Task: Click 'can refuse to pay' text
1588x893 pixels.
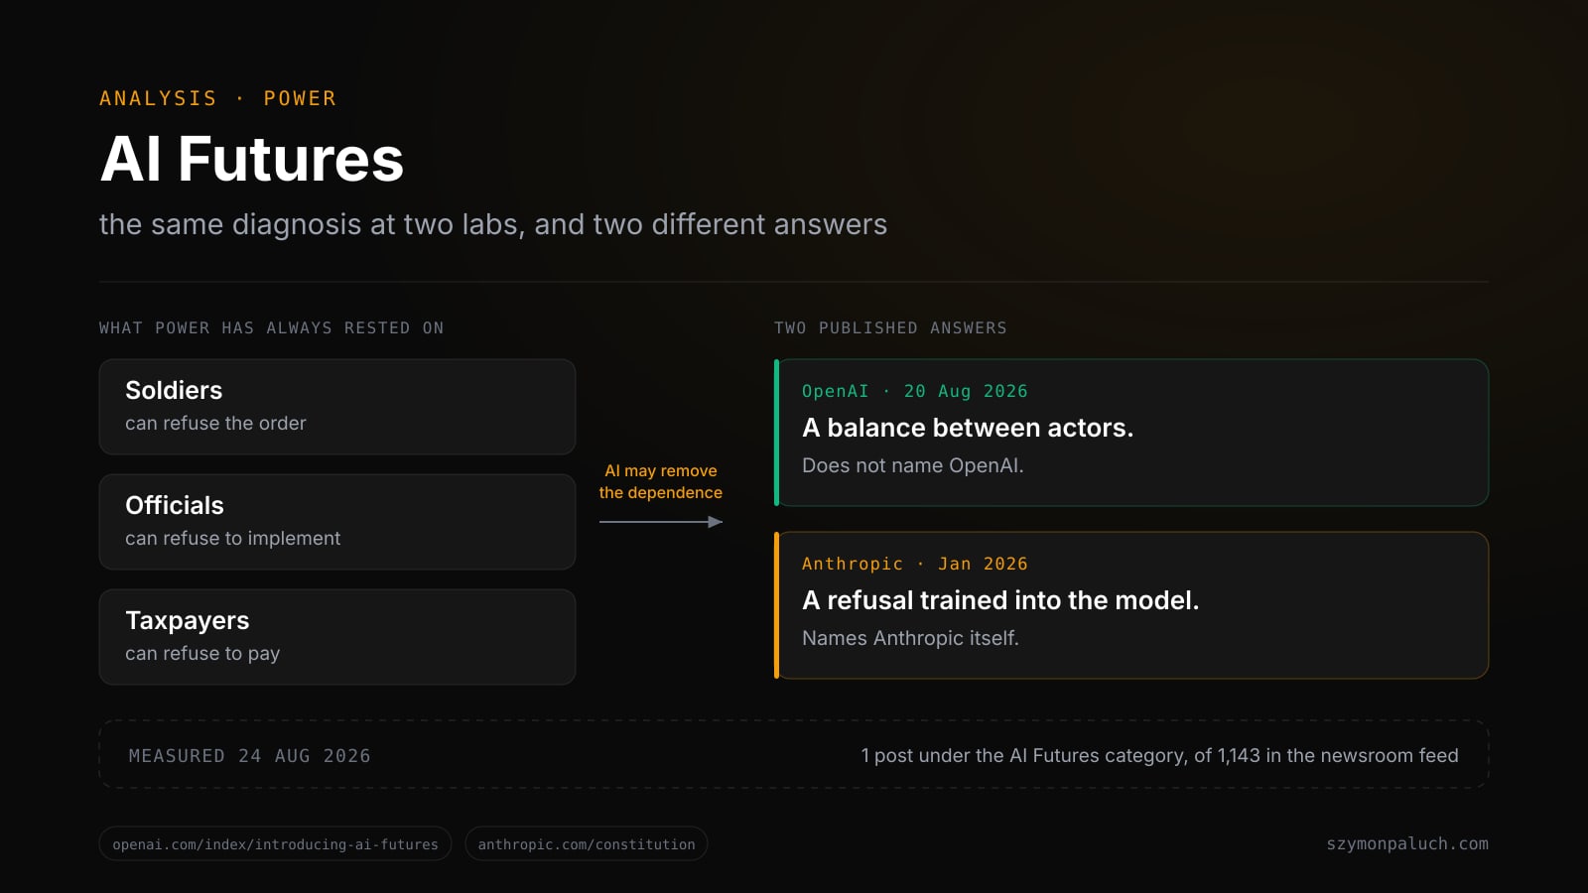Action: [x=202, y=653]
